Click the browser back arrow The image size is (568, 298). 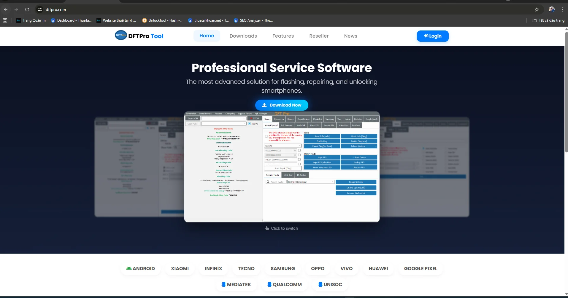point(6,9)
